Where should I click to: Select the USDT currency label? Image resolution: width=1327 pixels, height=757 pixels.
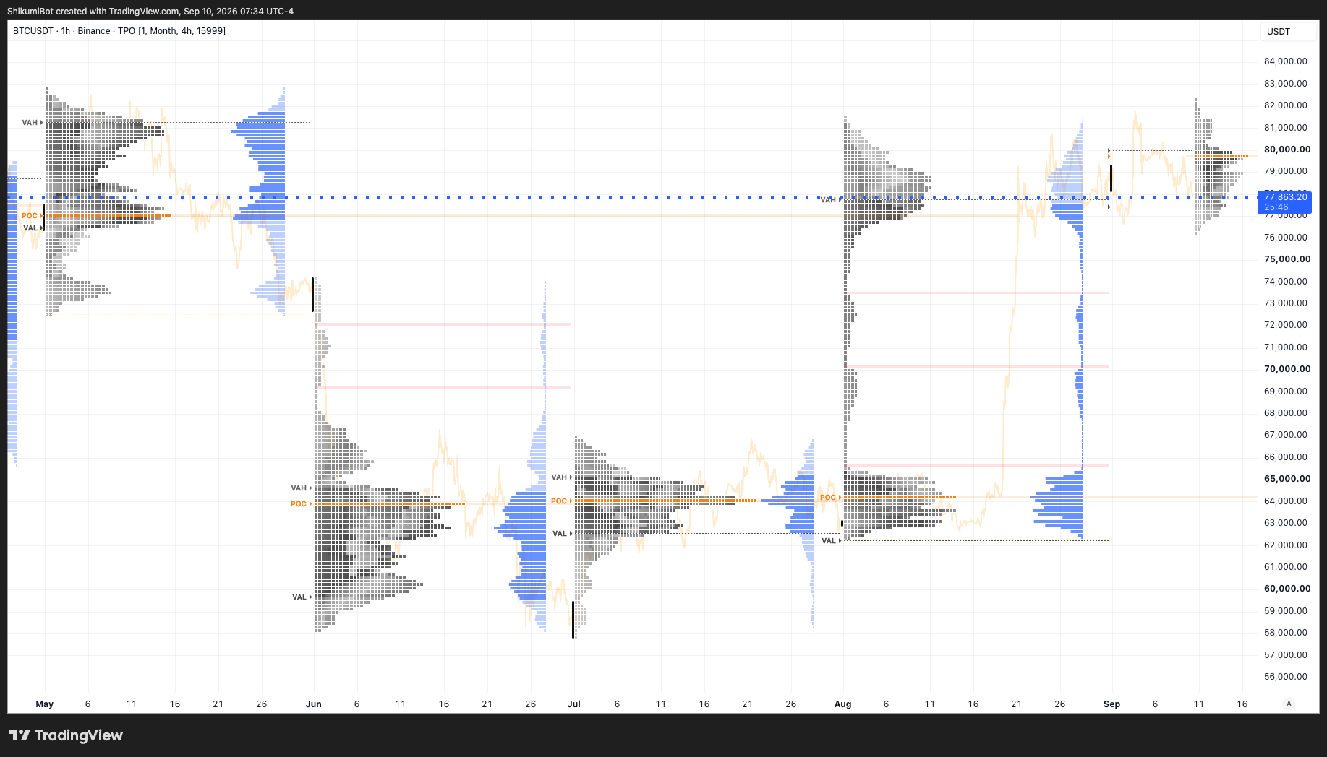[1279, 32]
